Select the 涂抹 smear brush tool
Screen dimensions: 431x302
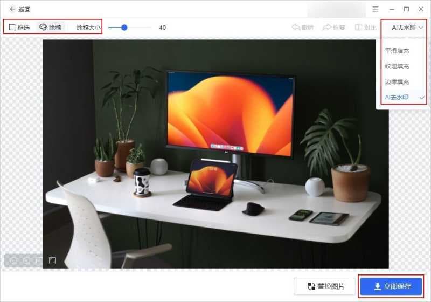tap(51, 27)
